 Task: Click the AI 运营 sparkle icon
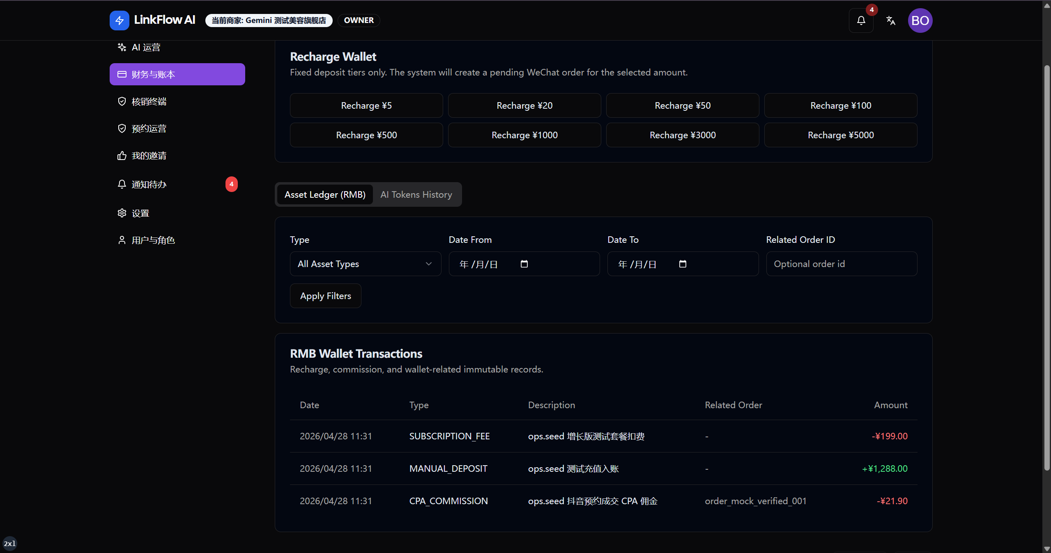point(122,47)
